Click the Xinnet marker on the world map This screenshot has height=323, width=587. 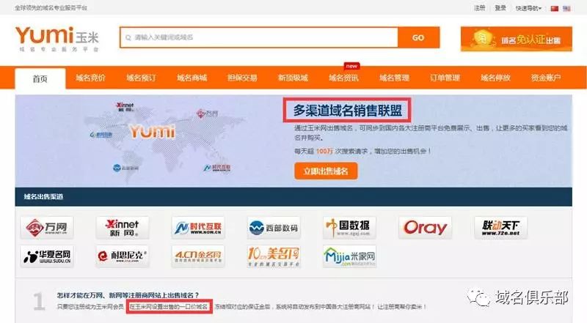[x=125, y=106]
